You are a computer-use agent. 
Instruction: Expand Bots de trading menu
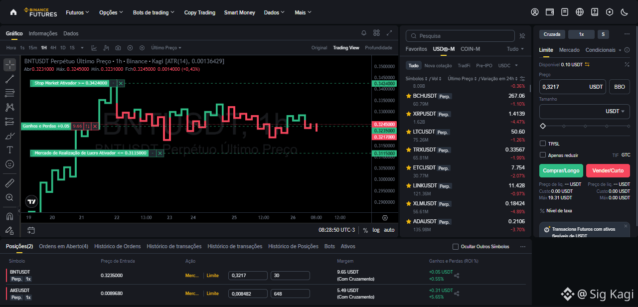[154, 12]
